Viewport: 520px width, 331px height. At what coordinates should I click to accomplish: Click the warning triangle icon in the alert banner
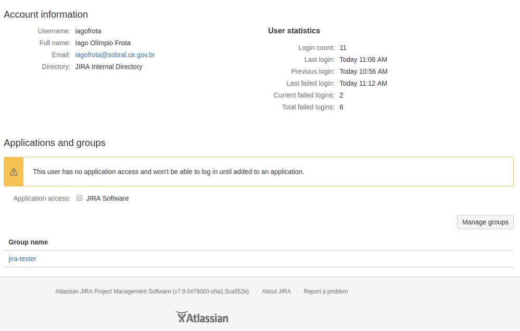tap(14, 171)
